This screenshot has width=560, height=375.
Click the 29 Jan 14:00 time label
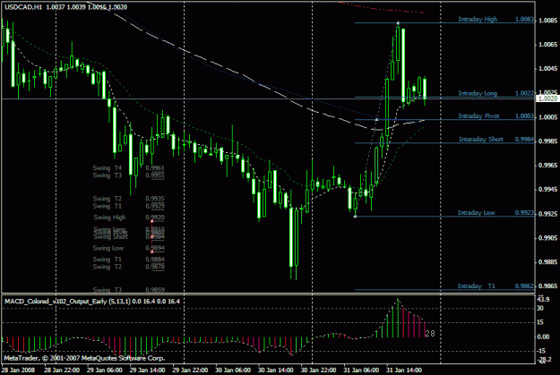click(x=147, y=370)
